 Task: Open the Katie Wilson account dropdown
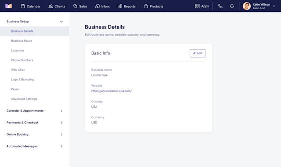point(274,6)
